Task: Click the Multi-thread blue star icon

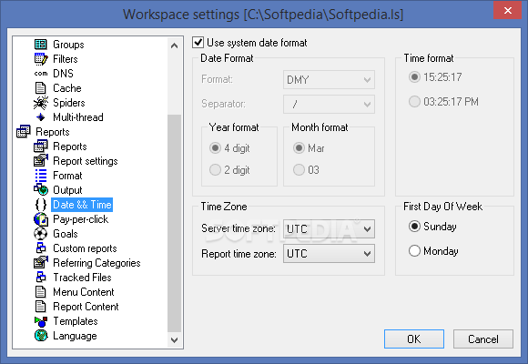Action: pyautogui.click(x=41, y=117)
